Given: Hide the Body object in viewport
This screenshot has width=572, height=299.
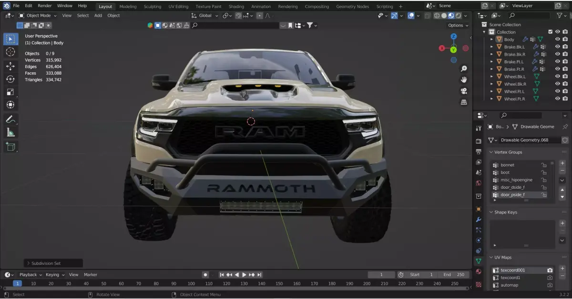Looking at the screenshot, I should point(557,39).
